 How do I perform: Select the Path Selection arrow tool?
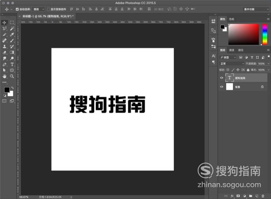[5, 70]
